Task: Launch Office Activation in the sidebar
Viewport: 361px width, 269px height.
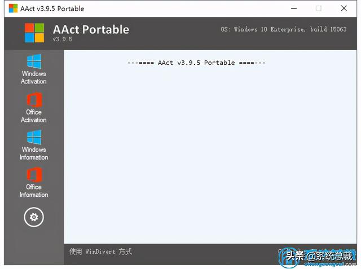Action: click(34, 108)
